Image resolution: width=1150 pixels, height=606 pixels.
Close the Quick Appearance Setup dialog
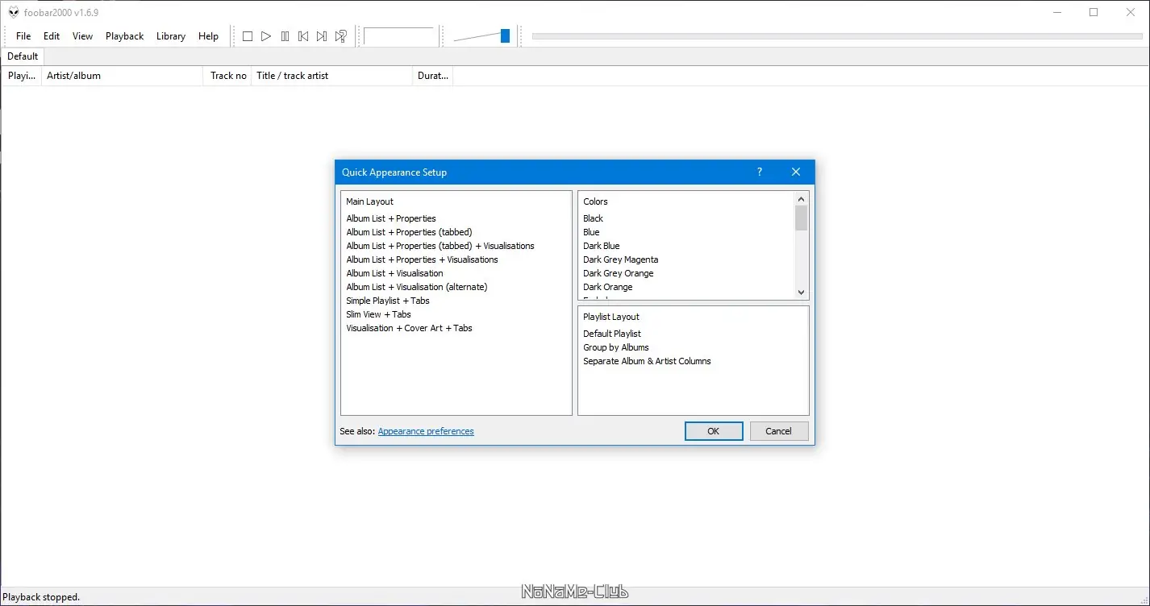796,172
